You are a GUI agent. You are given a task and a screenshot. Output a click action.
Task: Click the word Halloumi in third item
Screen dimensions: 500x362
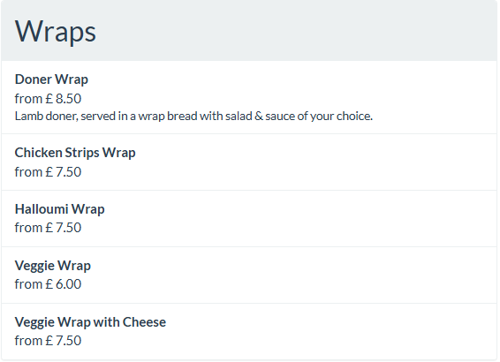[42, 209]
